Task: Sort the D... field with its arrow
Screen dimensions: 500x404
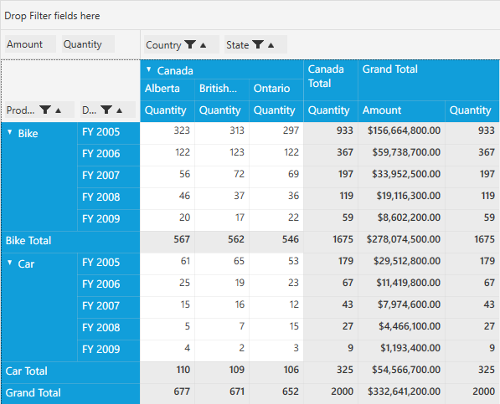Action: 119,110
